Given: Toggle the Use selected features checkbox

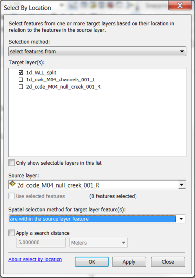Looking at the screenshot, I should [x=12, y=196].
